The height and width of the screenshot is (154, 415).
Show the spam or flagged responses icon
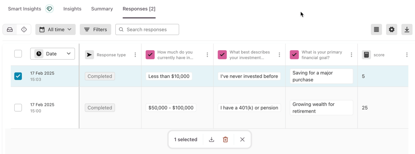(x=24, y=30)
